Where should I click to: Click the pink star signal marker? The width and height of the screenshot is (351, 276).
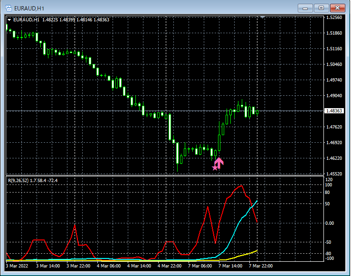pos(215,167)
